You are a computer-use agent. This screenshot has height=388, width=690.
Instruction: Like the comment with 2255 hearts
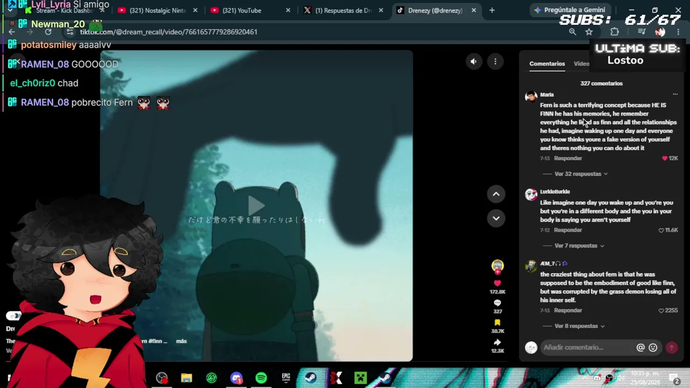661,310
